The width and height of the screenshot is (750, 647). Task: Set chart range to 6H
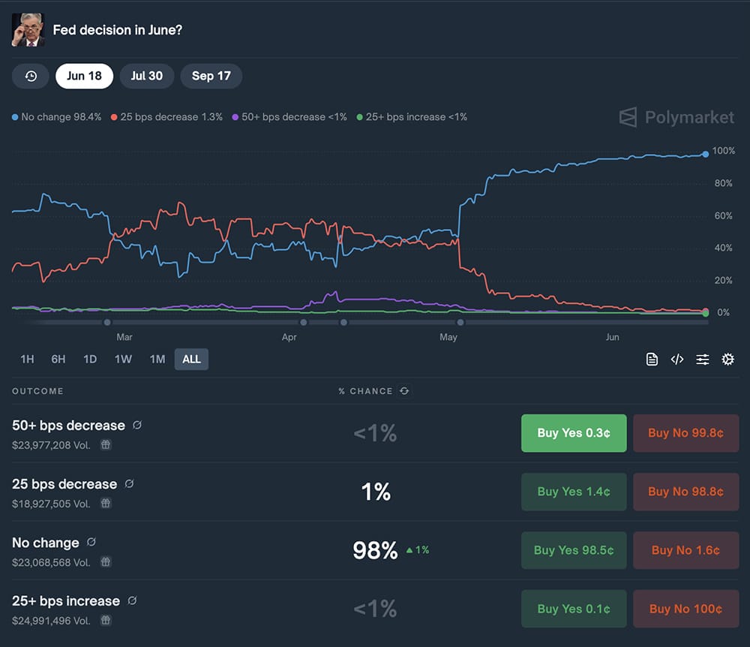pos(58,360)
